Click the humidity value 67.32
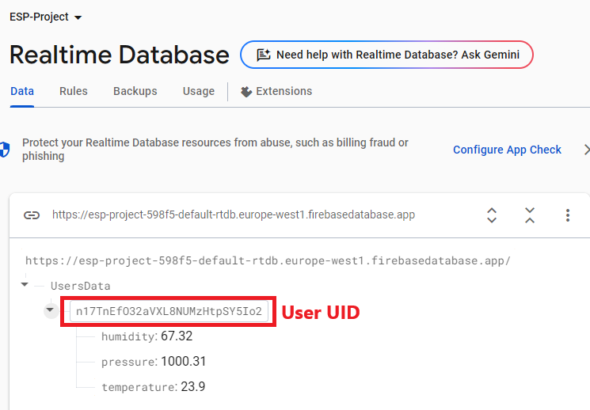 (x=177, y=336)
